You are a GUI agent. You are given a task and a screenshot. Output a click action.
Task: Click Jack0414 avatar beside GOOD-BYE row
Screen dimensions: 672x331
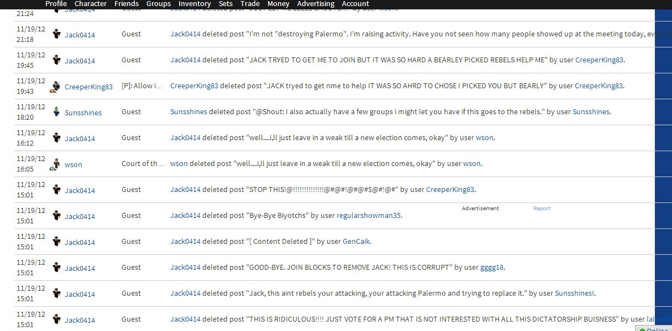pos(56,268)
